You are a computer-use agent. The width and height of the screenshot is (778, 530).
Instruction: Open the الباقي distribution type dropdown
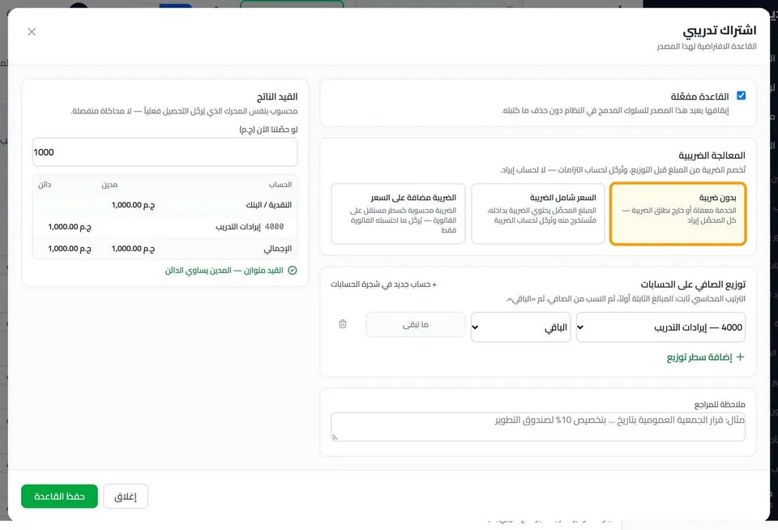(520, 327)
